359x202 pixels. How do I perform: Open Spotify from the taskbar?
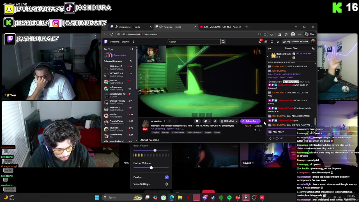pos(229,198)
